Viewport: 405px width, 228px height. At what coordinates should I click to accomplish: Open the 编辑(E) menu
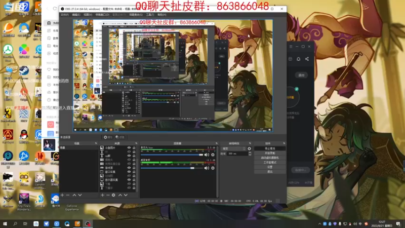pyautogui.click(x=76, y=15)
